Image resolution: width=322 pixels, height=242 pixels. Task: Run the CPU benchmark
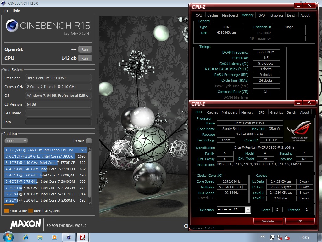(85, 58)
